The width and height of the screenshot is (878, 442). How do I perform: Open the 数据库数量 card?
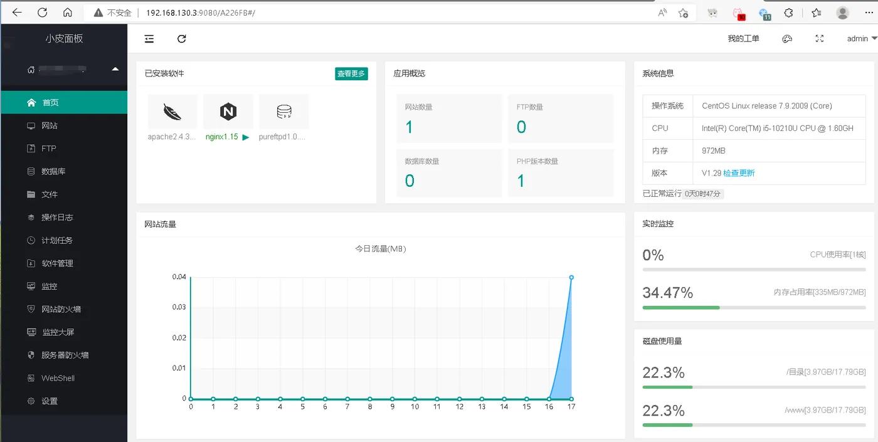point(449,172)
